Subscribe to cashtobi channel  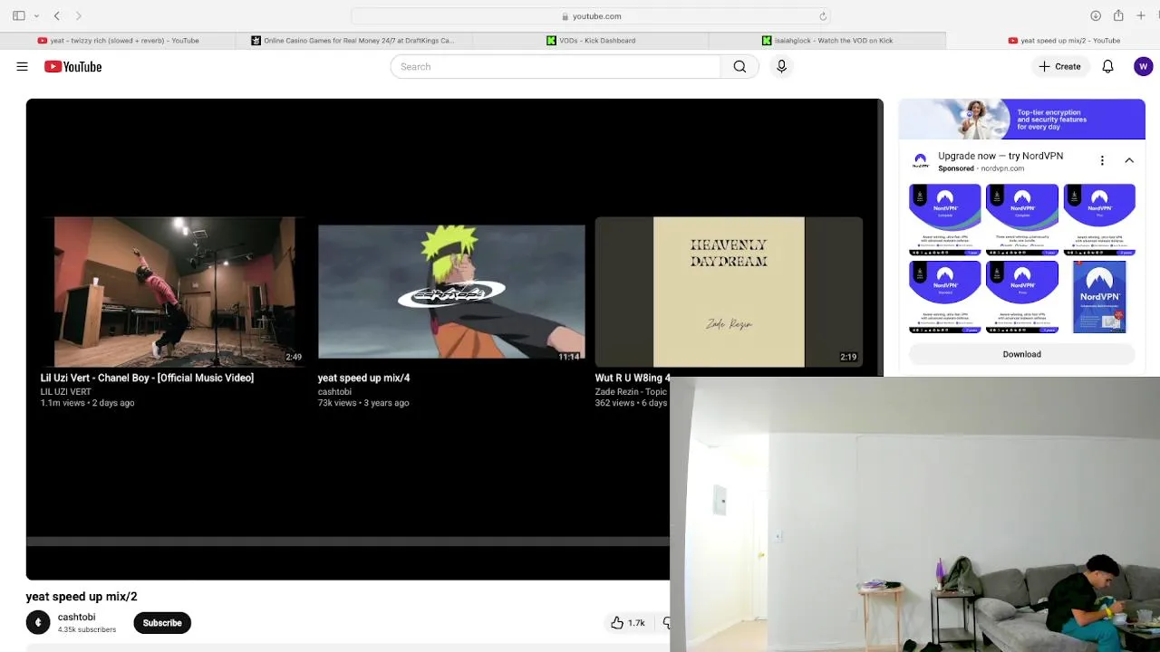[162, 623]
